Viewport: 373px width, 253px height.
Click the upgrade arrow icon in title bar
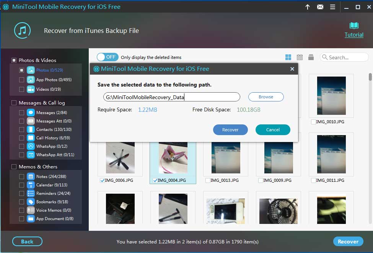tap(308, 7)
